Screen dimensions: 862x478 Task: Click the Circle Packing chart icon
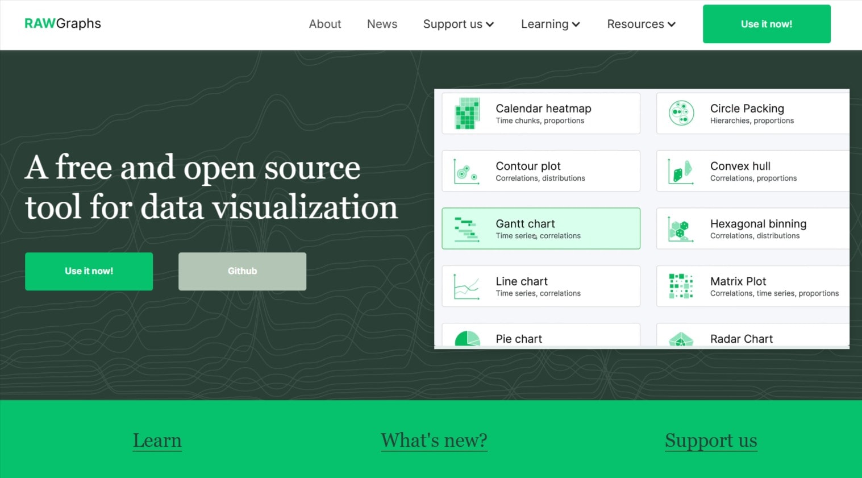point(681,113)
